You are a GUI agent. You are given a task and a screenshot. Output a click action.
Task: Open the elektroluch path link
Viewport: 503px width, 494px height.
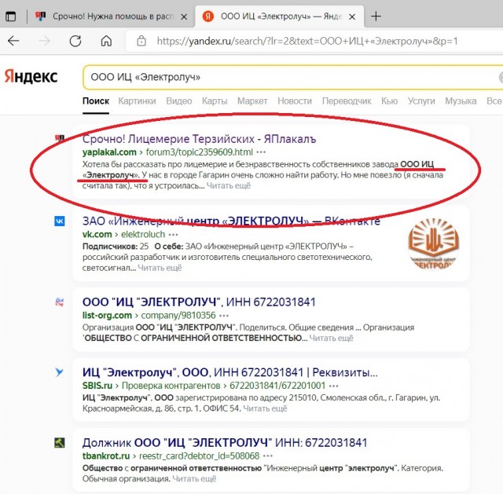(x=143, y=234)
